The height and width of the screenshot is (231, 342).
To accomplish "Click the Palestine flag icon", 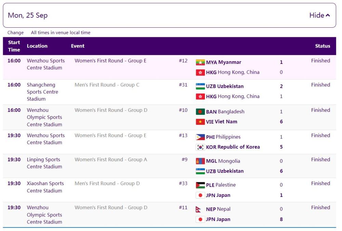I will 200,185.
